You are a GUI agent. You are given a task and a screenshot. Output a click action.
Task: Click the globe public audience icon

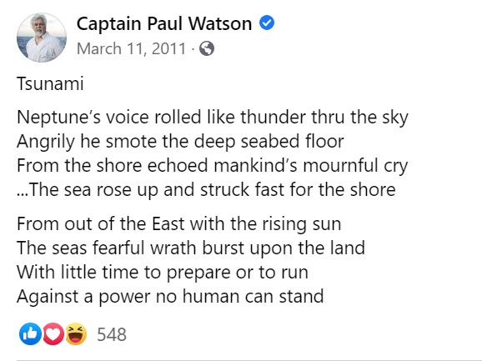pos(207,48)
